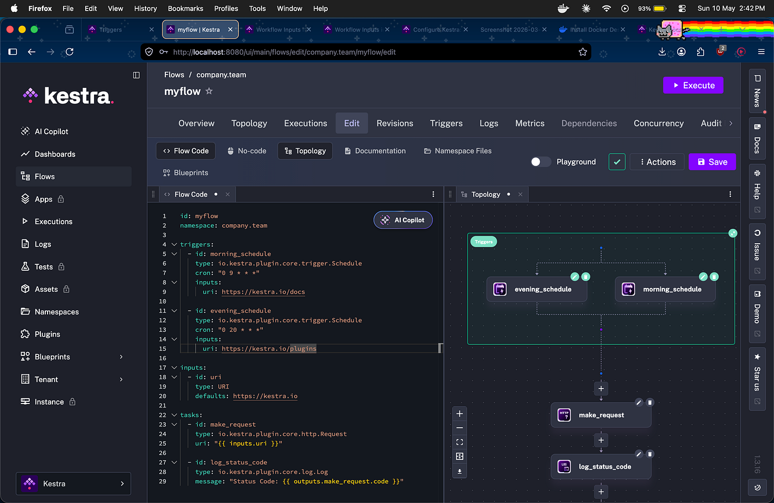Open the Metrics tab
Viewport: 774px width, 503px height.
(530, 123)
